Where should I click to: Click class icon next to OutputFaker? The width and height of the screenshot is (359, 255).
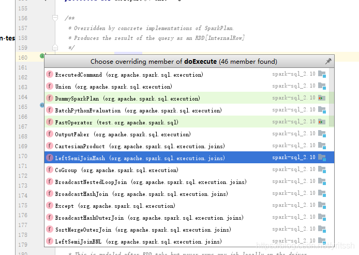50,134
